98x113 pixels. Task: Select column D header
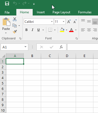67,56
